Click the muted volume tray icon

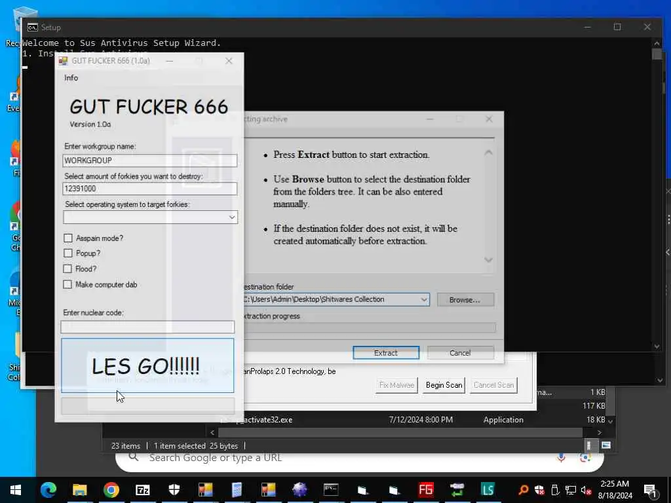point(586,490)
